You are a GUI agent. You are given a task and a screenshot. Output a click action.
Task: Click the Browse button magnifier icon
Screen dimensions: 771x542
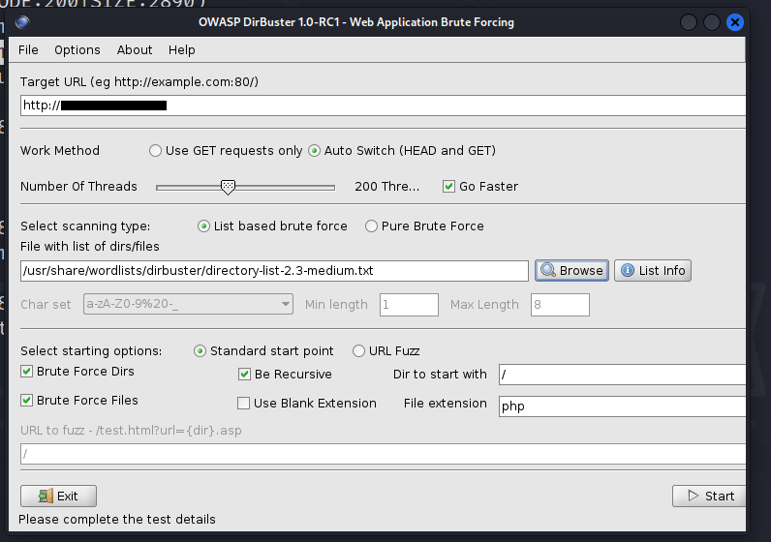[548, 271]
